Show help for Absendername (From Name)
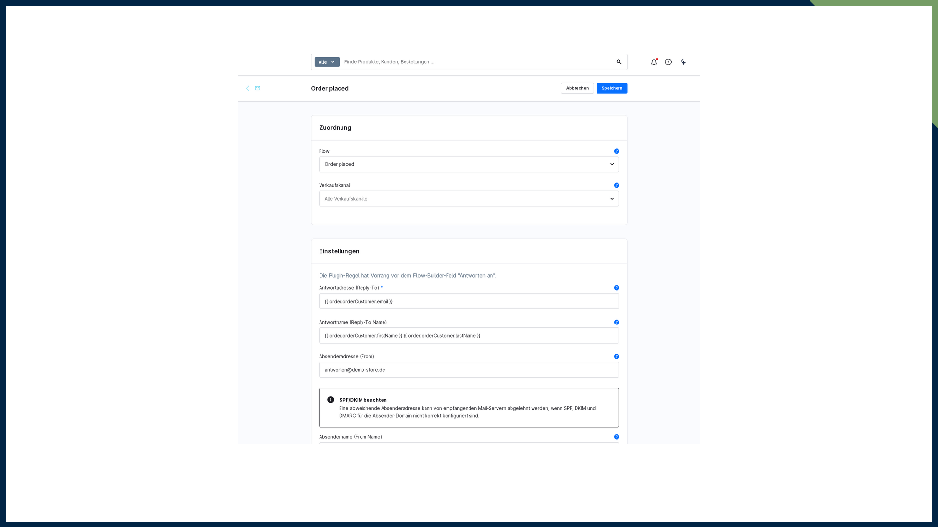Screen dimensions: 938x527 tap(617, 437)
